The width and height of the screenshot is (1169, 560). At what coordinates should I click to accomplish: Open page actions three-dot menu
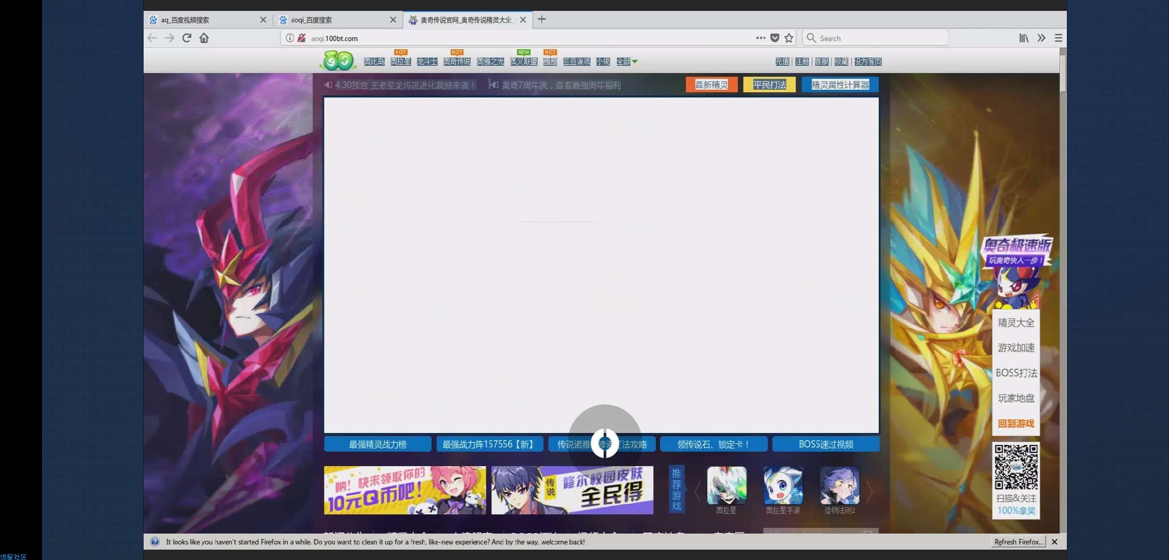click(x=760, y=38)
